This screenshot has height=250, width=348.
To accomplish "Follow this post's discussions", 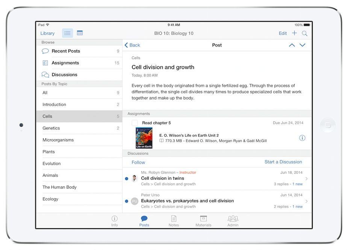I will pyautogui.click(x=138, y=162).
